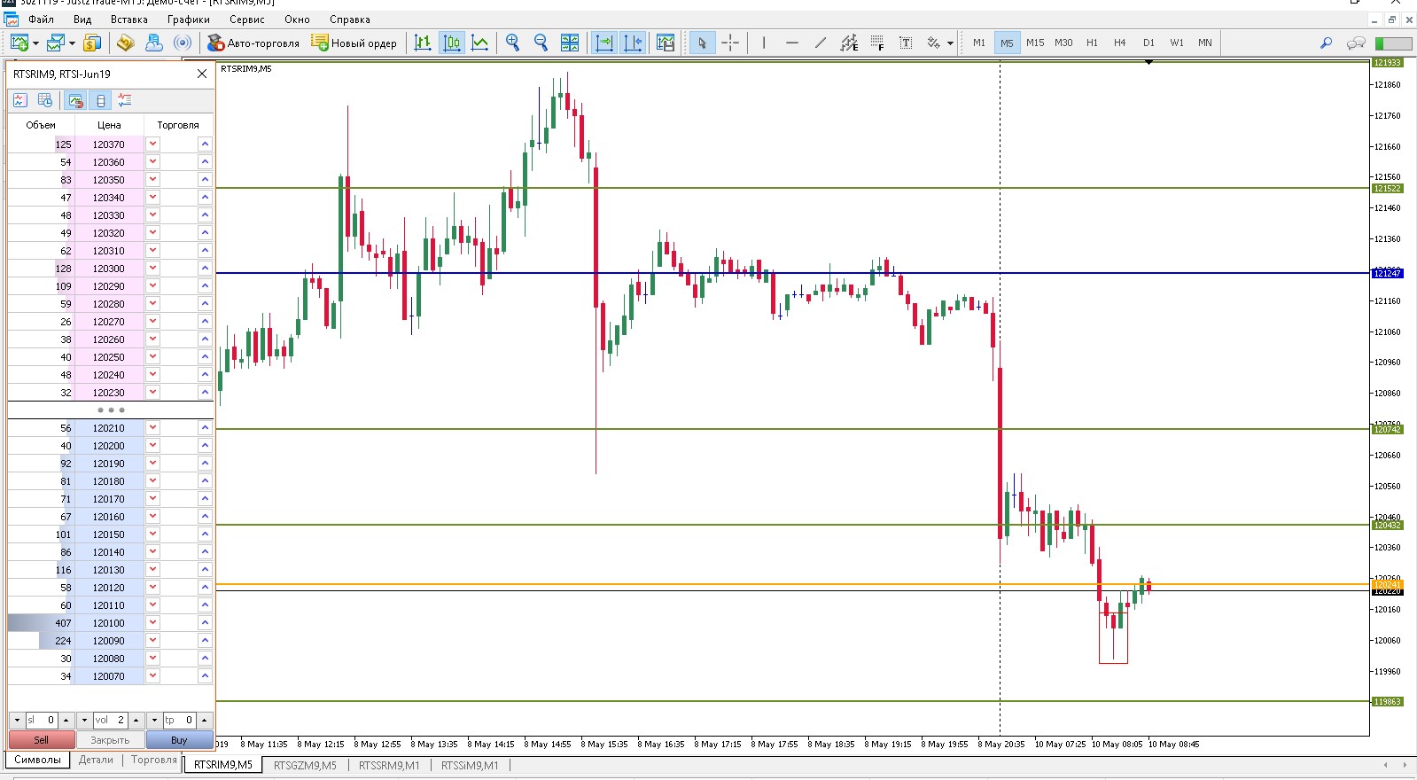Open chart templates icon
Screen dimensions: 1417x780
(x=666, y=43)
